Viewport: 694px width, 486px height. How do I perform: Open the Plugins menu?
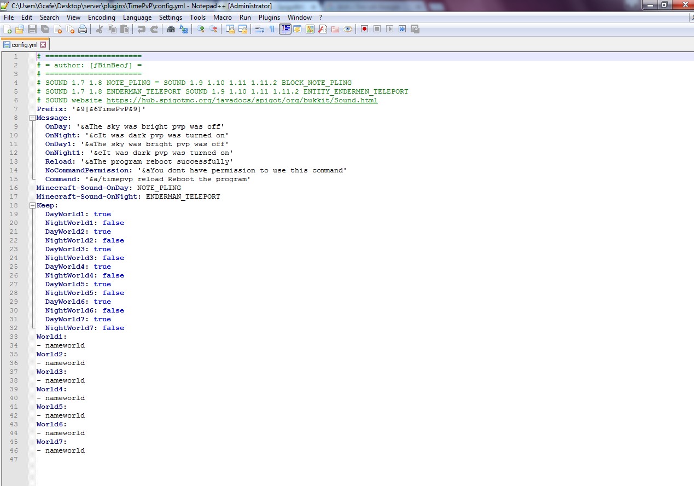[x=269, y=18]
